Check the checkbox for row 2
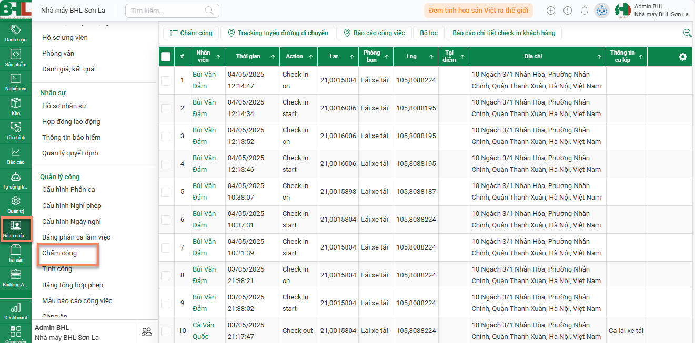 click(166, 108)
